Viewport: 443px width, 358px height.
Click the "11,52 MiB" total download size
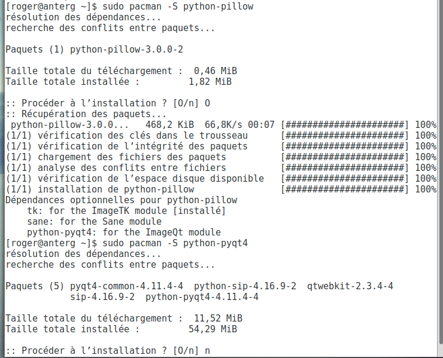coord(218,319)
